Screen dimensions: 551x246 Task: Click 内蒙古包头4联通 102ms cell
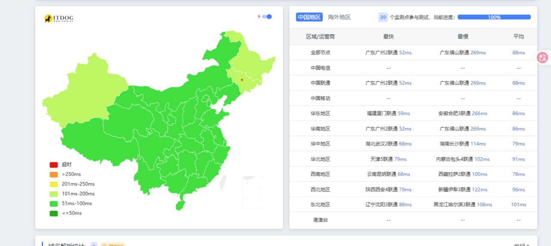[x=463, y=159]
